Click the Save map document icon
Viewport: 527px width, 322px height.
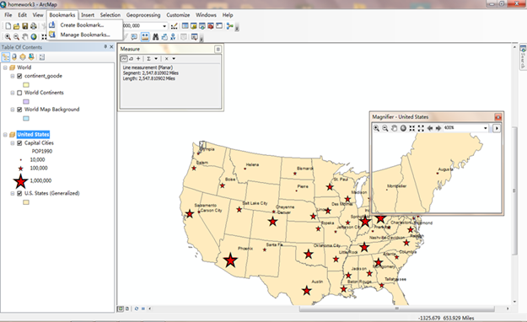click(24, 26)
